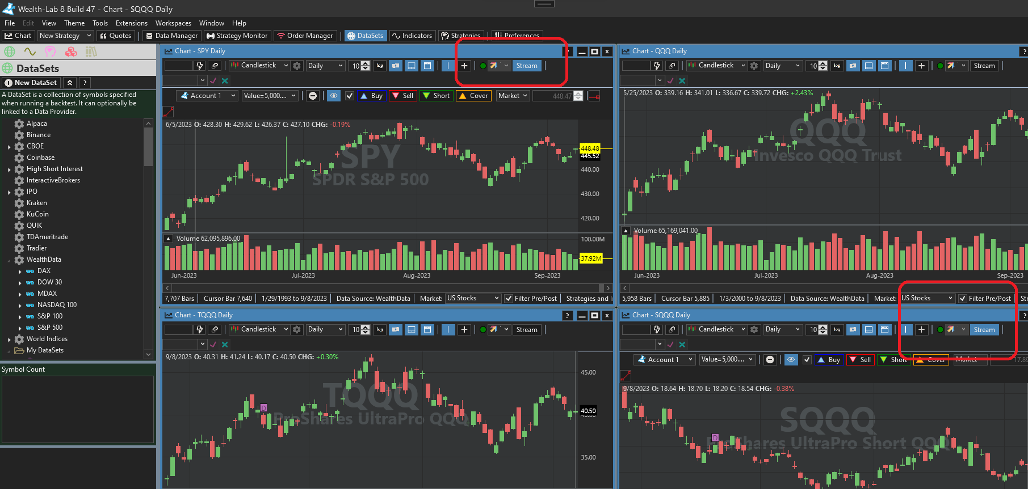Click the drawing tool icon at SPY chart corner
The width and height of the screenshot is (1028, 489).
tap(169, 112)
